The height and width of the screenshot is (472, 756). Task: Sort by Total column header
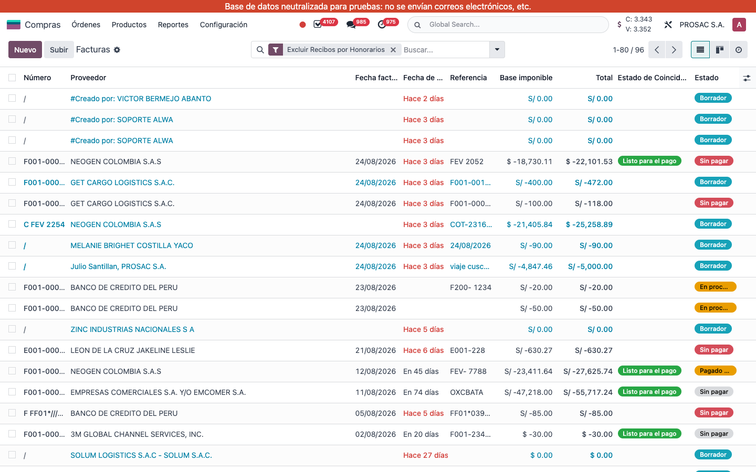pyautogui.click(x=604, y=78)
